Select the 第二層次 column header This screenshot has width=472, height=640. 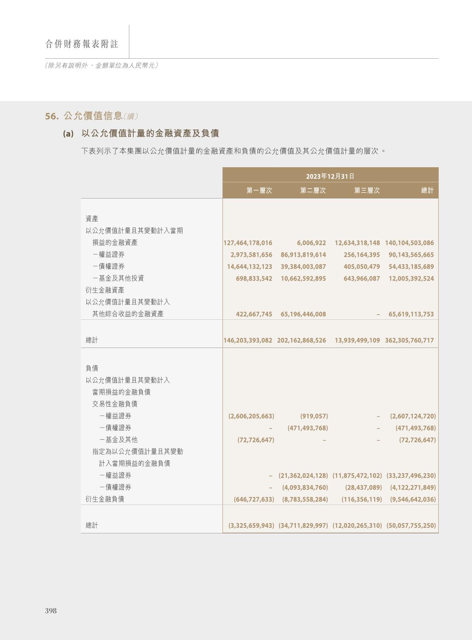313,191
